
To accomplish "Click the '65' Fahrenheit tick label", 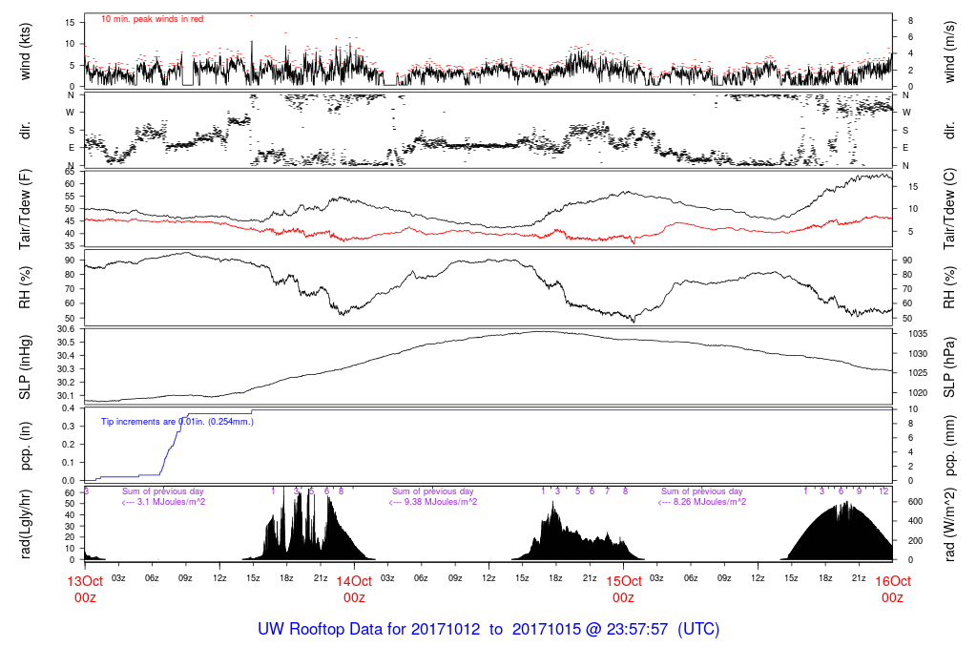I will click(70, 172).
